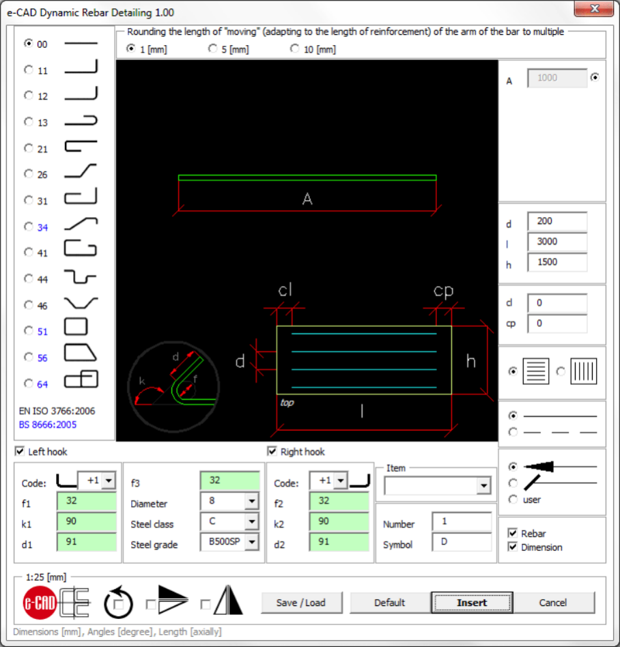Select the continuous line style radio
The image size is (620, 647).
click(513, 415)
